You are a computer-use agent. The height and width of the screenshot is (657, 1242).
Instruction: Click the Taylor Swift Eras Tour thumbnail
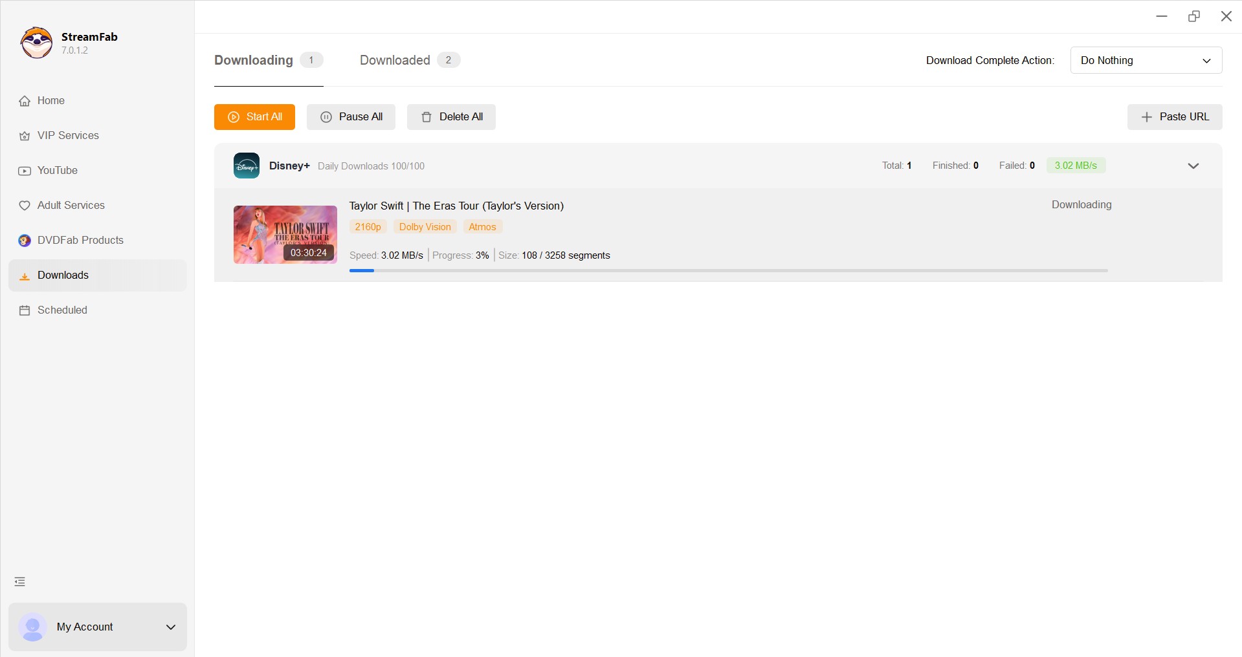[x=285, y=235]
